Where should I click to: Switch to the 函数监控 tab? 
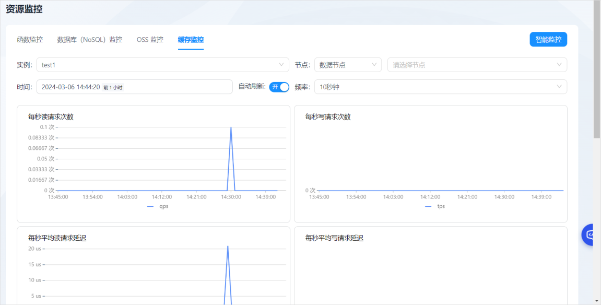[30, 40]
